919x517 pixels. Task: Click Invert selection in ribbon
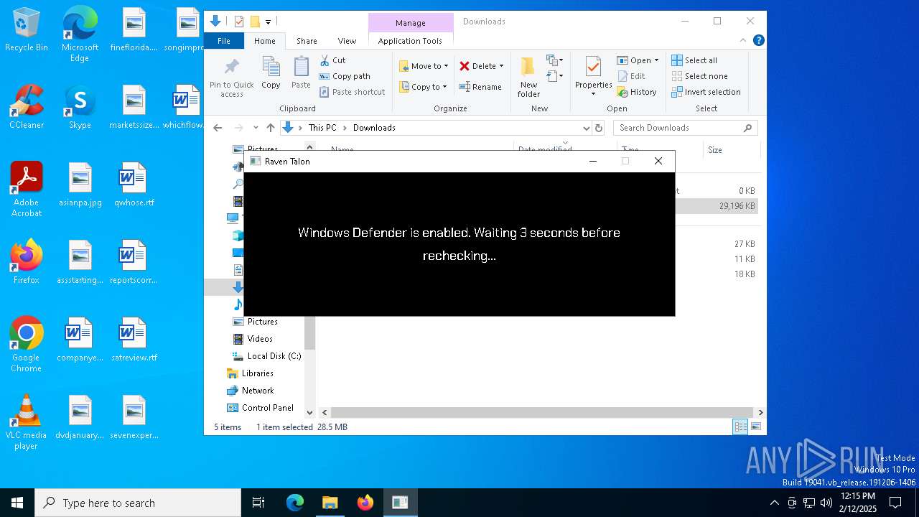point(706,92)
